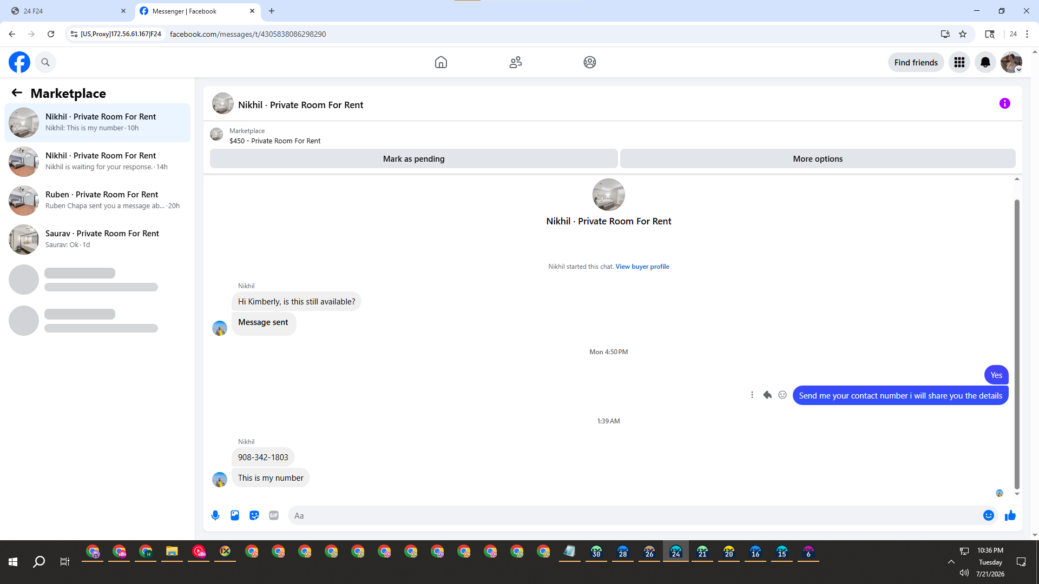Viewport: 1039px width, 584px height.
Task: Open the grid Menu icon
Action: point(959,62)
